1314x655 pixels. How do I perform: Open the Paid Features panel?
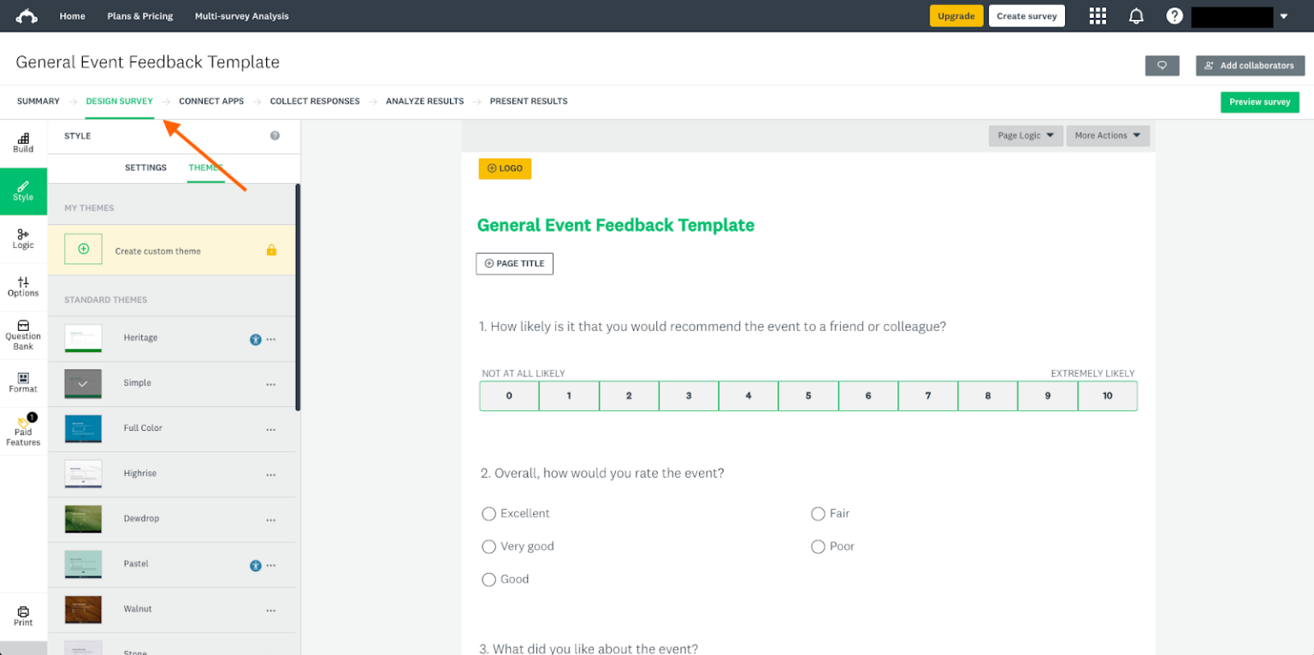tap(23, 431)
